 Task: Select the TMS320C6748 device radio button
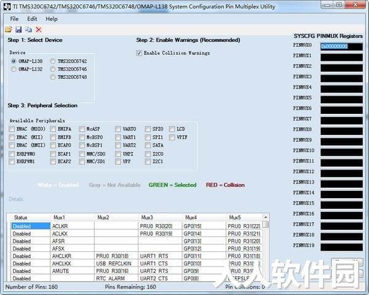point(53,77)
